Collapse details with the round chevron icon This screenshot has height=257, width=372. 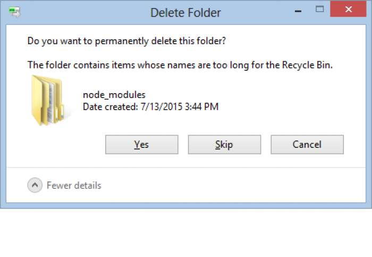[35, 185]
